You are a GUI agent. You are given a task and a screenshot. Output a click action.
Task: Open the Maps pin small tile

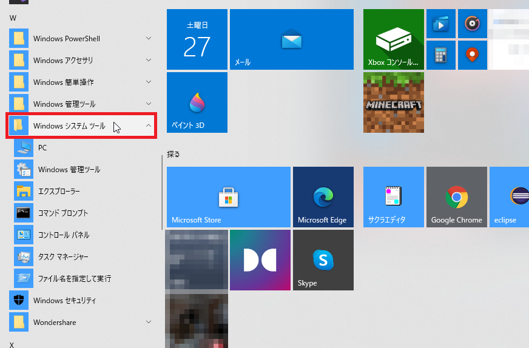pyautogui.click(x=472, y=55)
